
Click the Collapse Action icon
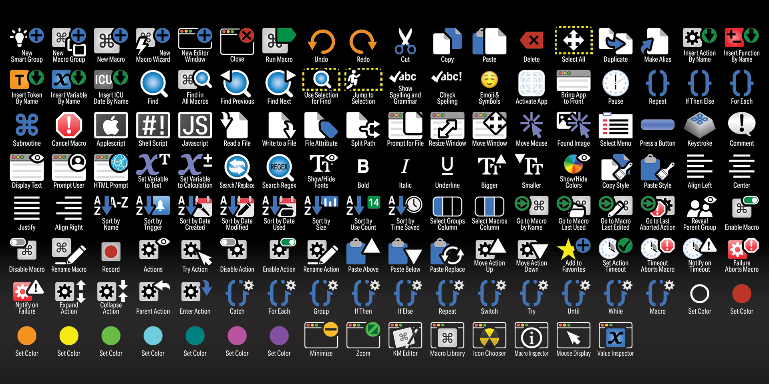click(x=113, y=291)
